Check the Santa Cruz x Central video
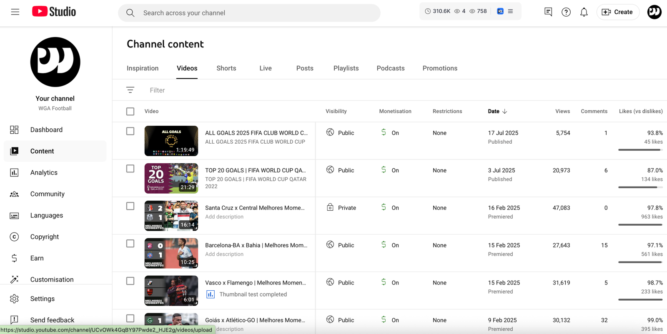667x334 pixels. (130, 206)
